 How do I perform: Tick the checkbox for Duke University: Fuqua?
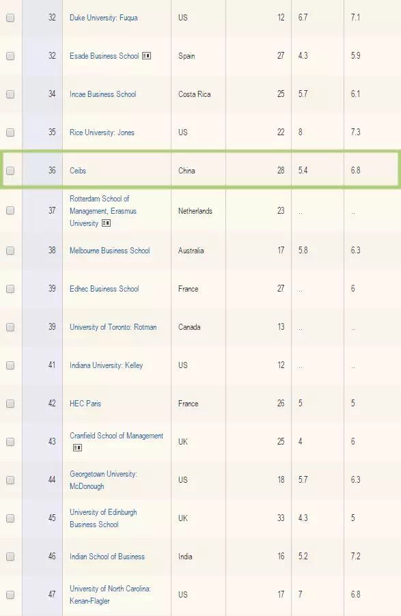tap(11, 18)
